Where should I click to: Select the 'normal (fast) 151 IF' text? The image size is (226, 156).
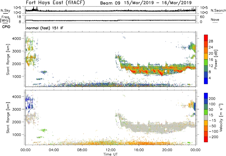(45, 28)
